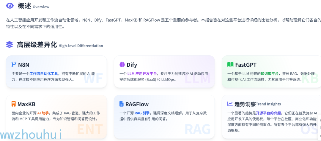The image size is (321, 141).
Task: Select the RAGFlow card title
Action: pos(137,104)
